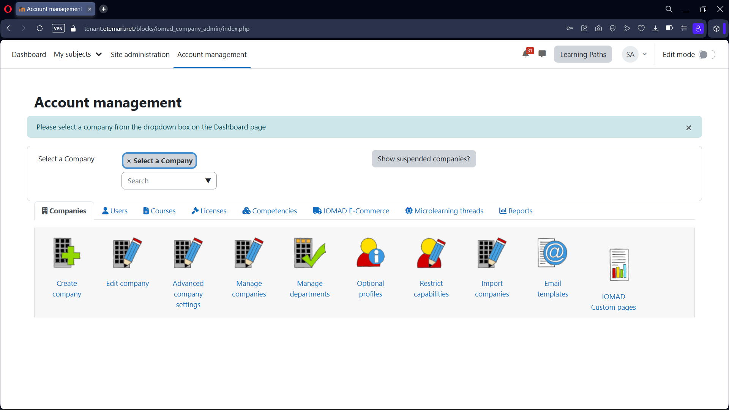This screenshot has height=410, width=729.
Task: Click the Opera menu logo
Action: [x=8, y=9]
